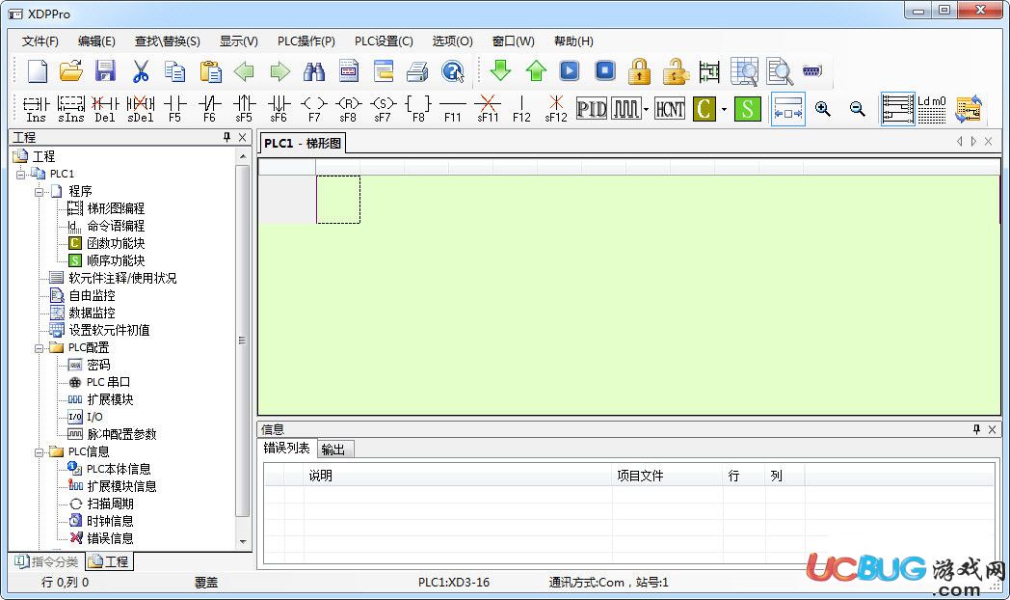Open PLC 串口 configuration item
Image resolution: width=1010 pixels, height=600 pixels.
click(108, 382)
